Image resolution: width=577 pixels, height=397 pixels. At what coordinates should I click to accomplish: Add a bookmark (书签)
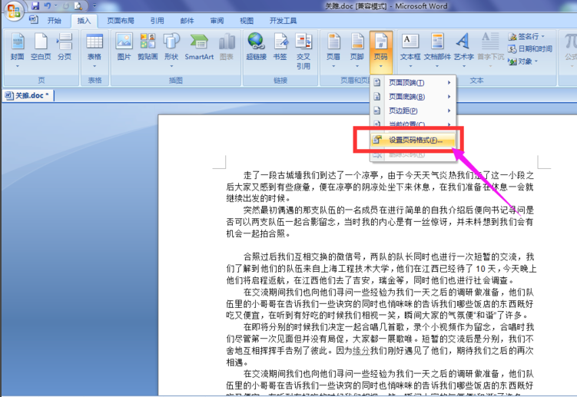(x=280, y=47)
